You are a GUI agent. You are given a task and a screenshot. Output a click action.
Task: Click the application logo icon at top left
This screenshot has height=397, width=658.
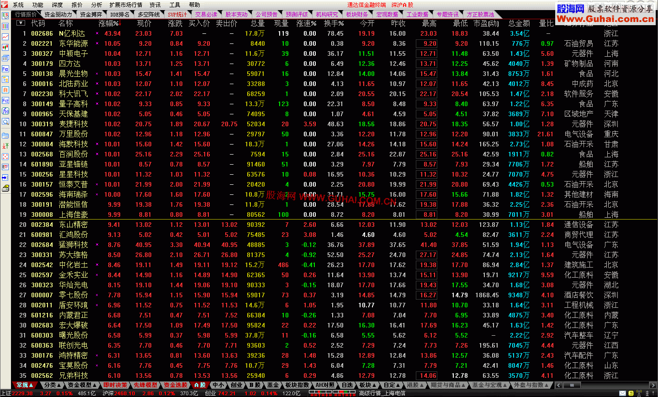click(4, 5)
